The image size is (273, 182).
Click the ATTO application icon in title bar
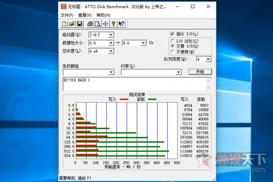pos(63,6)
